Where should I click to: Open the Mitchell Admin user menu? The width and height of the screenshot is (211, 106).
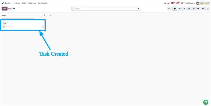pyautogui.click(x=203, y=3)
